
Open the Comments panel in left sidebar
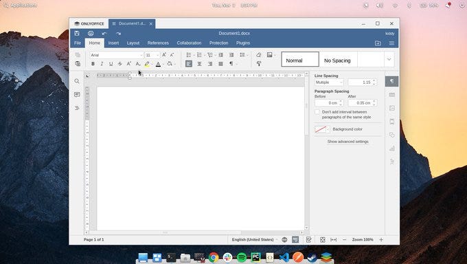tap(77, 95)
